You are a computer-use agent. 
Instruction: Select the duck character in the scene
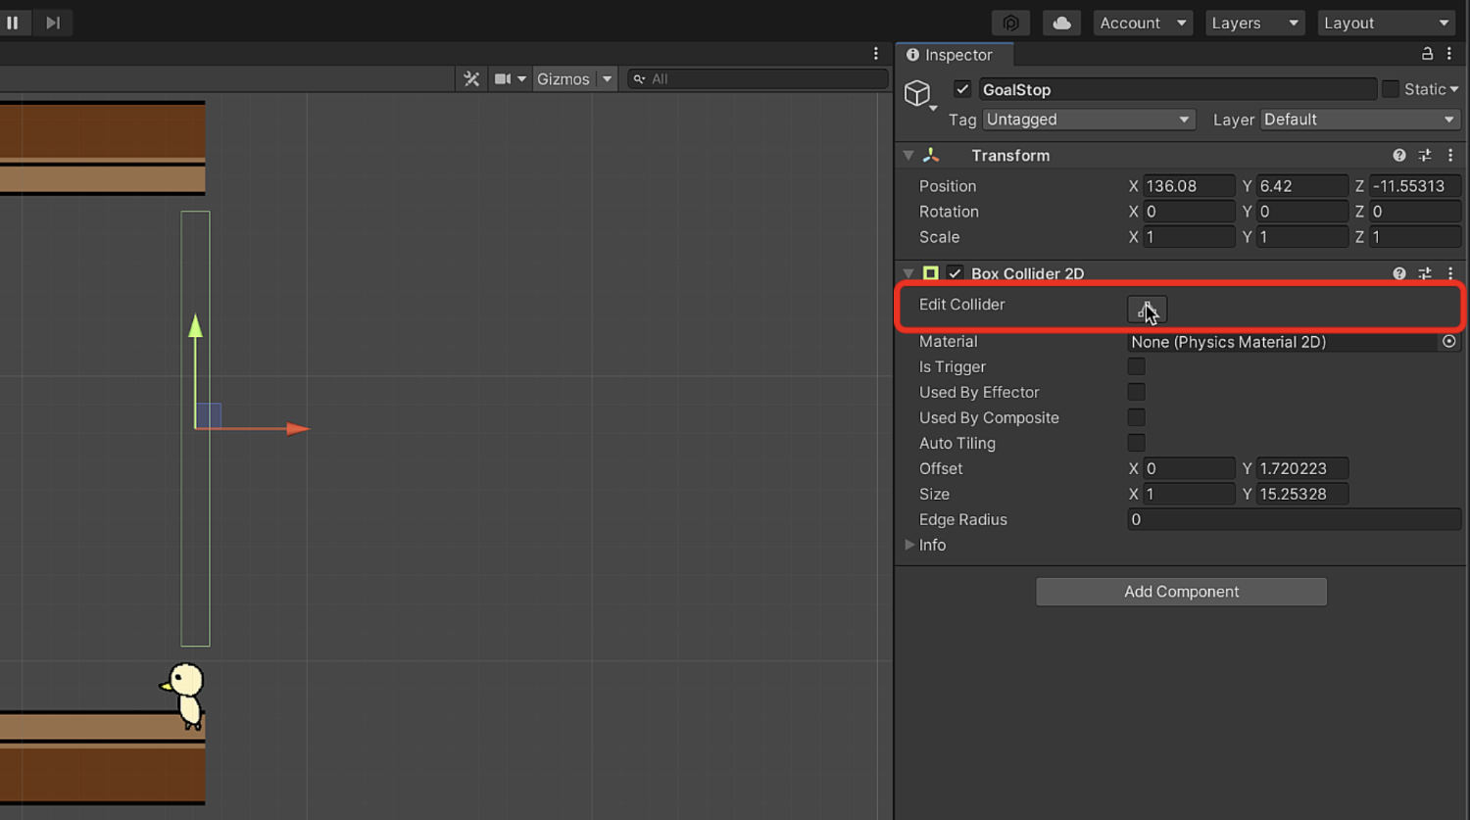(x=183, y=696)
